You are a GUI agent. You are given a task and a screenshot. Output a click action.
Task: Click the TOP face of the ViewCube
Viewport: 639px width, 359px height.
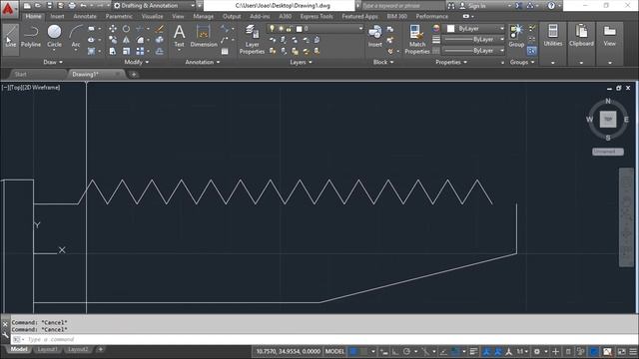(x=608, y=120)
